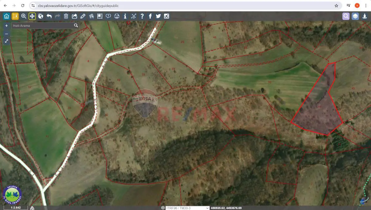Open the map layers panel

coord(356,16)
